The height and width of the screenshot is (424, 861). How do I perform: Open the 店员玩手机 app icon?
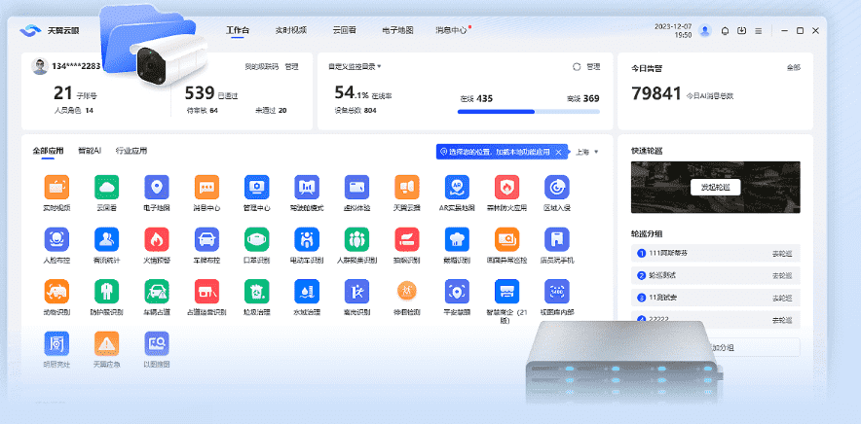(x=557, y=239)
